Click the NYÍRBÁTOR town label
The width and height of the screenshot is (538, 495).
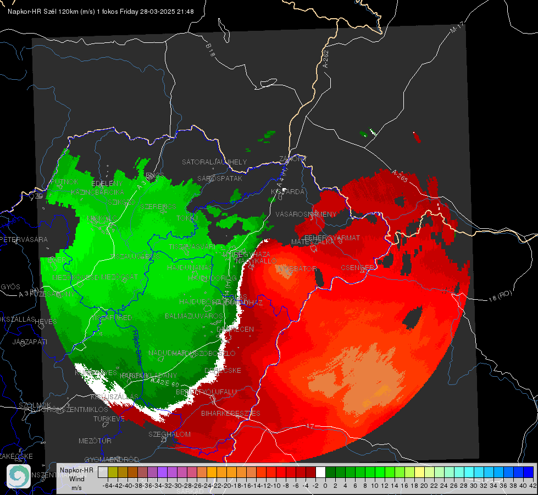[x=297, y=268]
